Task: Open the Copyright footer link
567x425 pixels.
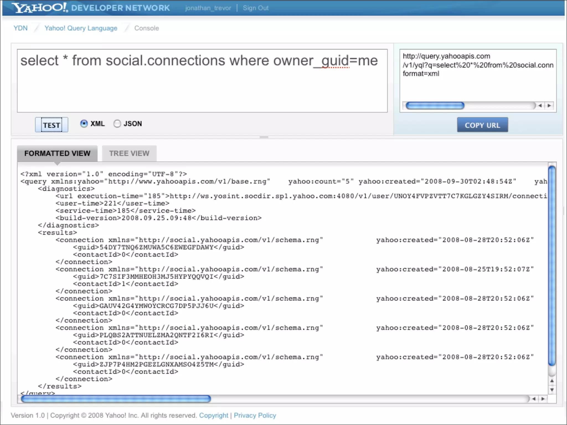Action: coord(213,415)
